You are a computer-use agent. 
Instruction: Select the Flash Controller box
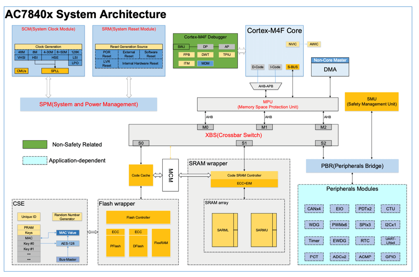[138, 217]
